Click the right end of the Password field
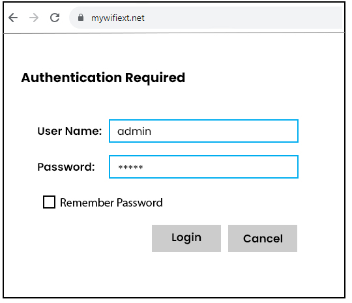This screenshot has width=352, height=303. [289, 167]
